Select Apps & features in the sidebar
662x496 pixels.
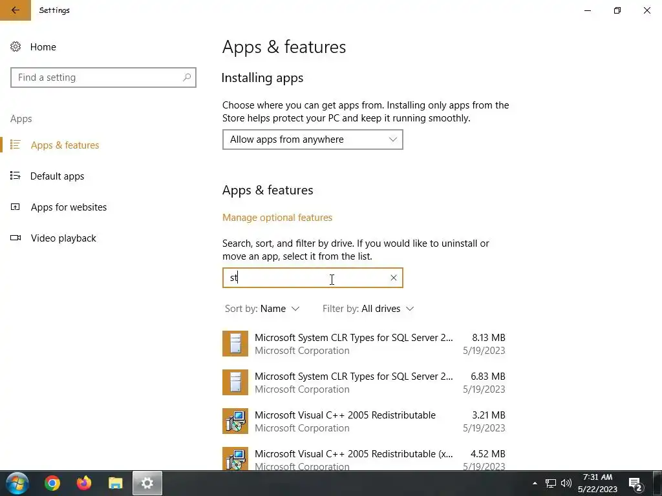point(65,145)
